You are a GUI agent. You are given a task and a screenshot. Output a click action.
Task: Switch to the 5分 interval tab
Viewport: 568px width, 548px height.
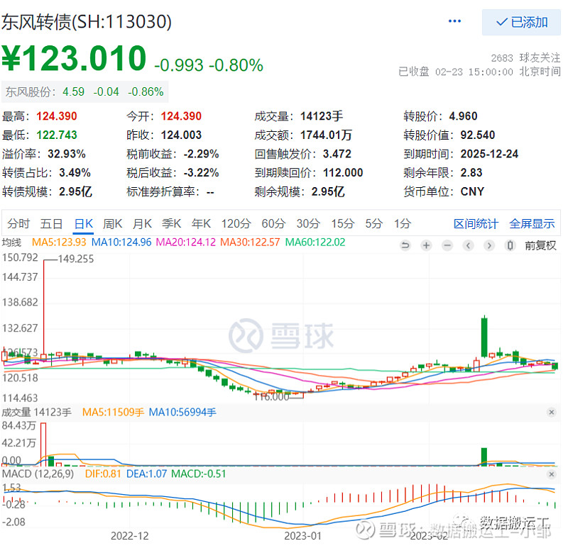click(374, 223)
